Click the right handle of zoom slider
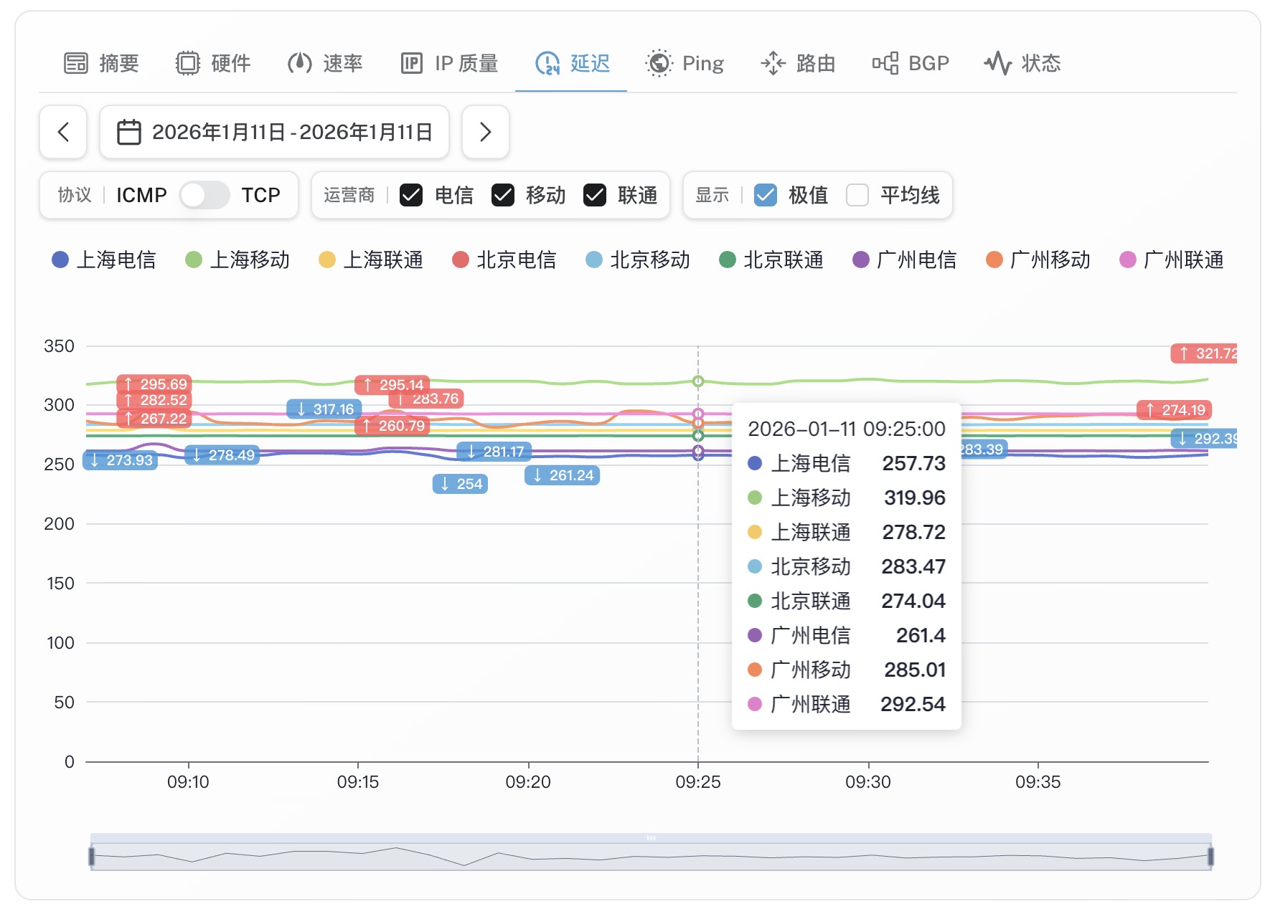This screenshot has width=1270, height=909. click(x=1211, y=857)
